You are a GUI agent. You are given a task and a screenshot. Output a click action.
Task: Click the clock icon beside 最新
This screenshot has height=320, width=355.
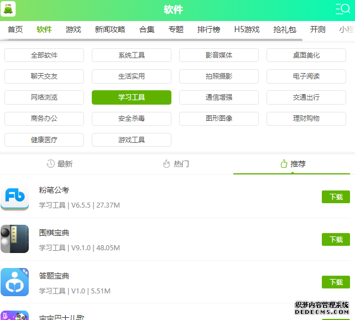51,164
